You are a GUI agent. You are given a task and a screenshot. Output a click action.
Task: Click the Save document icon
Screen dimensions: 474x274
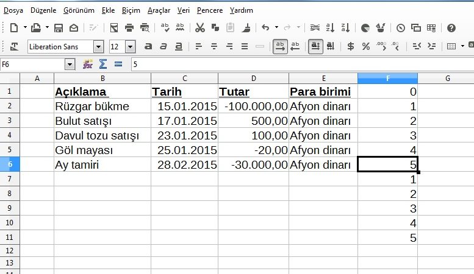(59, 27)
